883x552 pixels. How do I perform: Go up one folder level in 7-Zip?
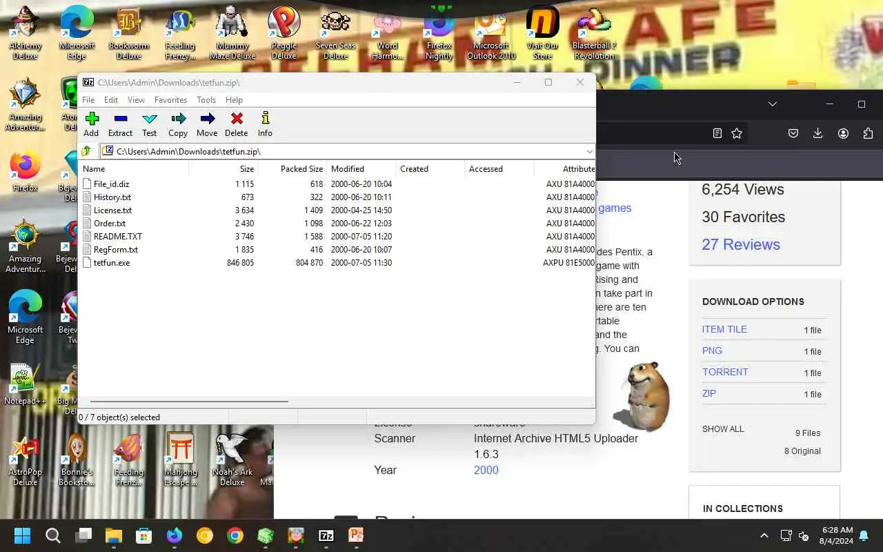point(86,151)
